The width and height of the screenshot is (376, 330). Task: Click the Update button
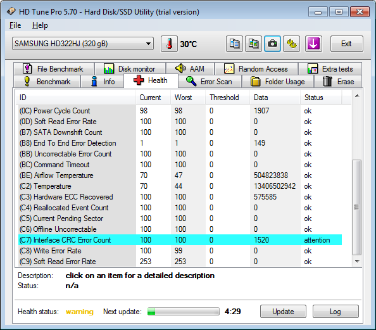[x=283, y=312]
